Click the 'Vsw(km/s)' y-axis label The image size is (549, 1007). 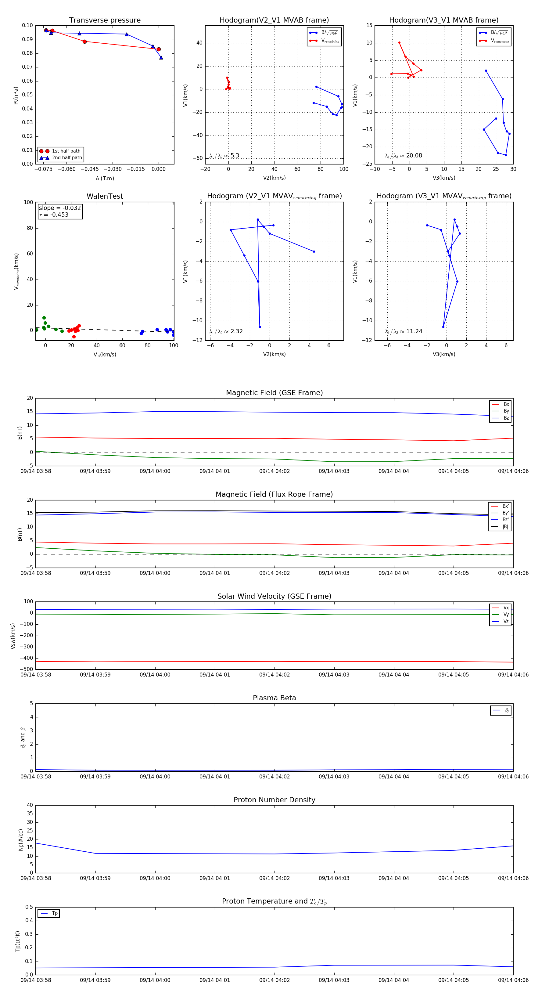coord(13,636)
